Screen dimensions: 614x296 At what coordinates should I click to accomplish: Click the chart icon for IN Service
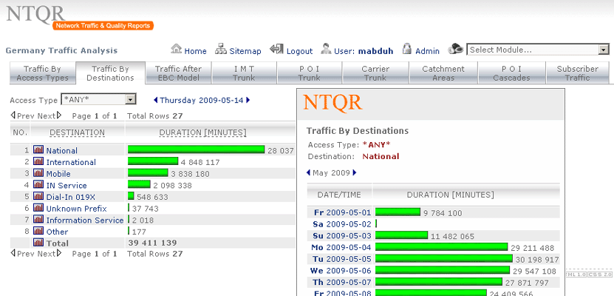(38, 185)
